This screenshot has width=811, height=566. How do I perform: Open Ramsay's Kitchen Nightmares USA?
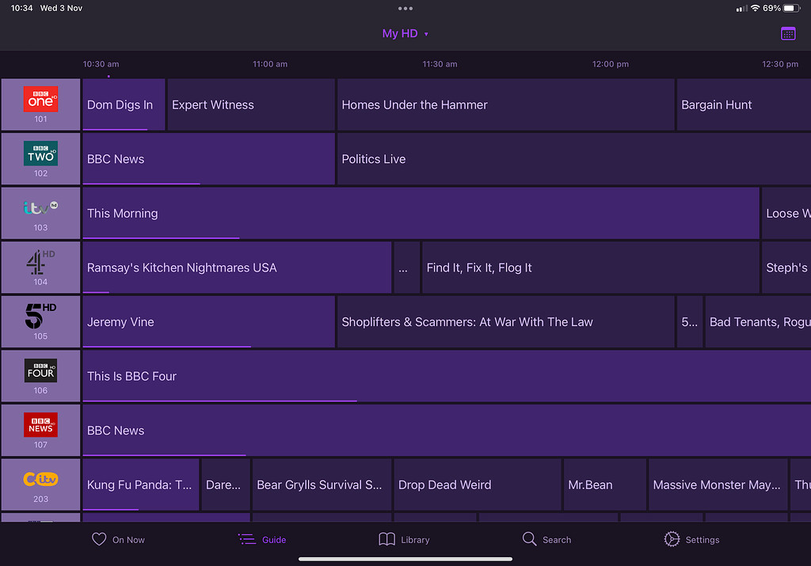pos(237,268)
